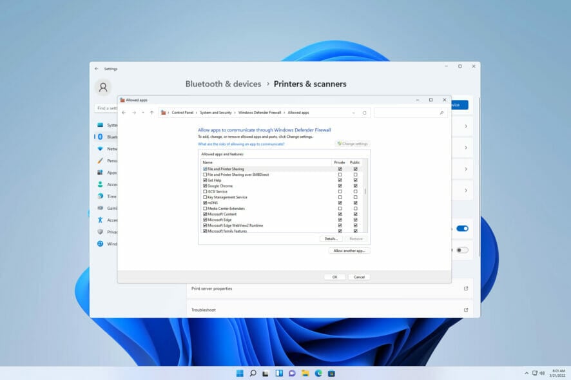
Task: Open Apps icon in Settings sidebar
Action: 100,173
